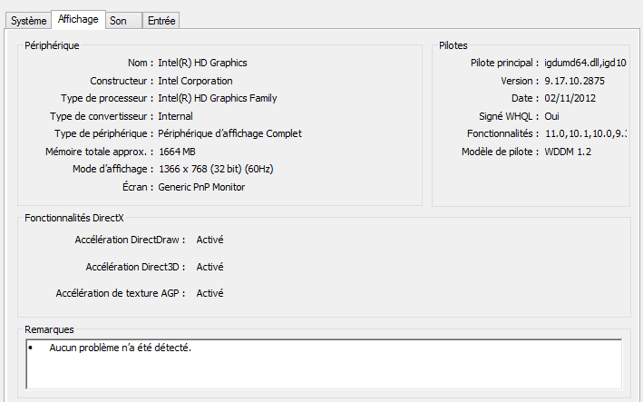
Task: Click the 'Mode d'affichage :' label
Action: click(112, 169)
